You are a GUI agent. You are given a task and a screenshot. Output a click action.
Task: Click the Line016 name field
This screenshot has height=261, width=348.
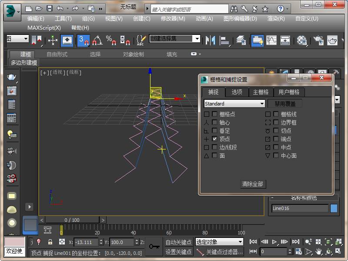pyautogui.click(x=300, y=208)
